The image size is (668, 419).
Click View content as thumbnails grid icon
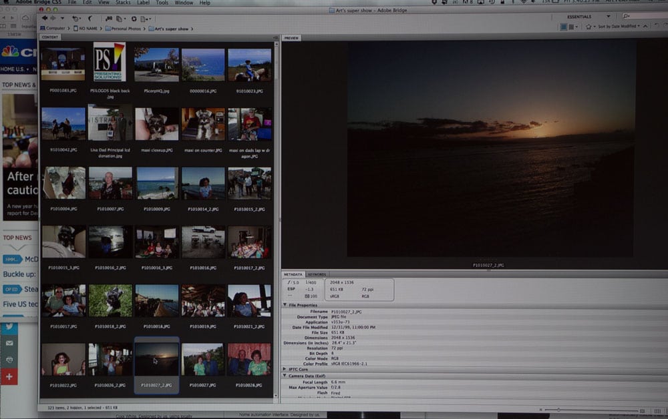pyautogui.click(x=657, y=411)
